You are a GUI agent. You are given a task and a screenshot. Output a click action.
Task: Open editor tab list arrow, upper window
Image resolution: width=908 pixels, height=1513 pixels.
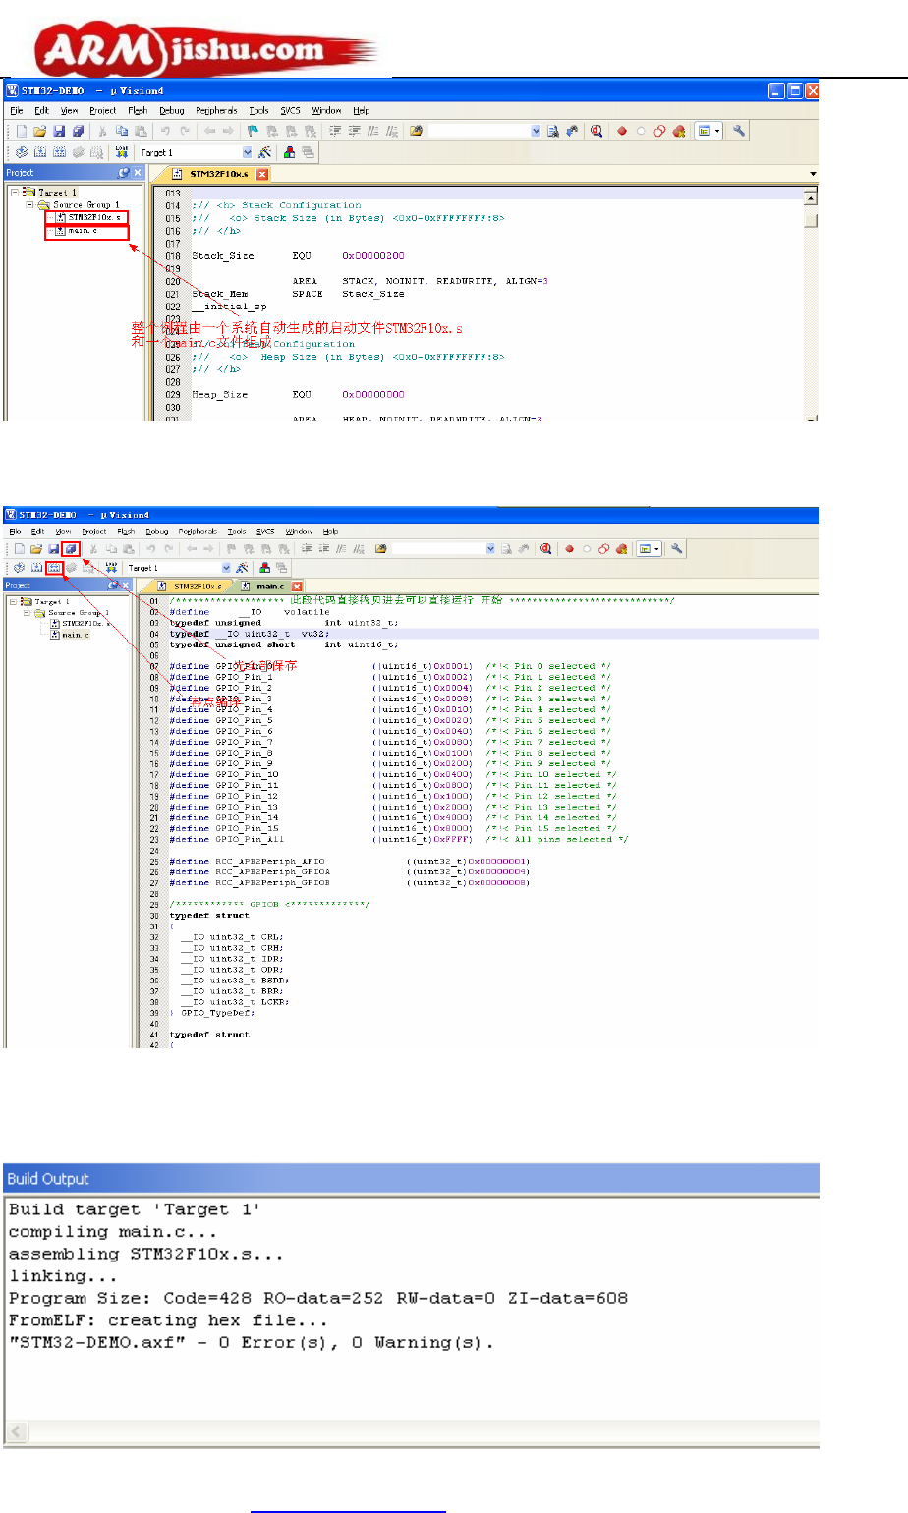812,174
